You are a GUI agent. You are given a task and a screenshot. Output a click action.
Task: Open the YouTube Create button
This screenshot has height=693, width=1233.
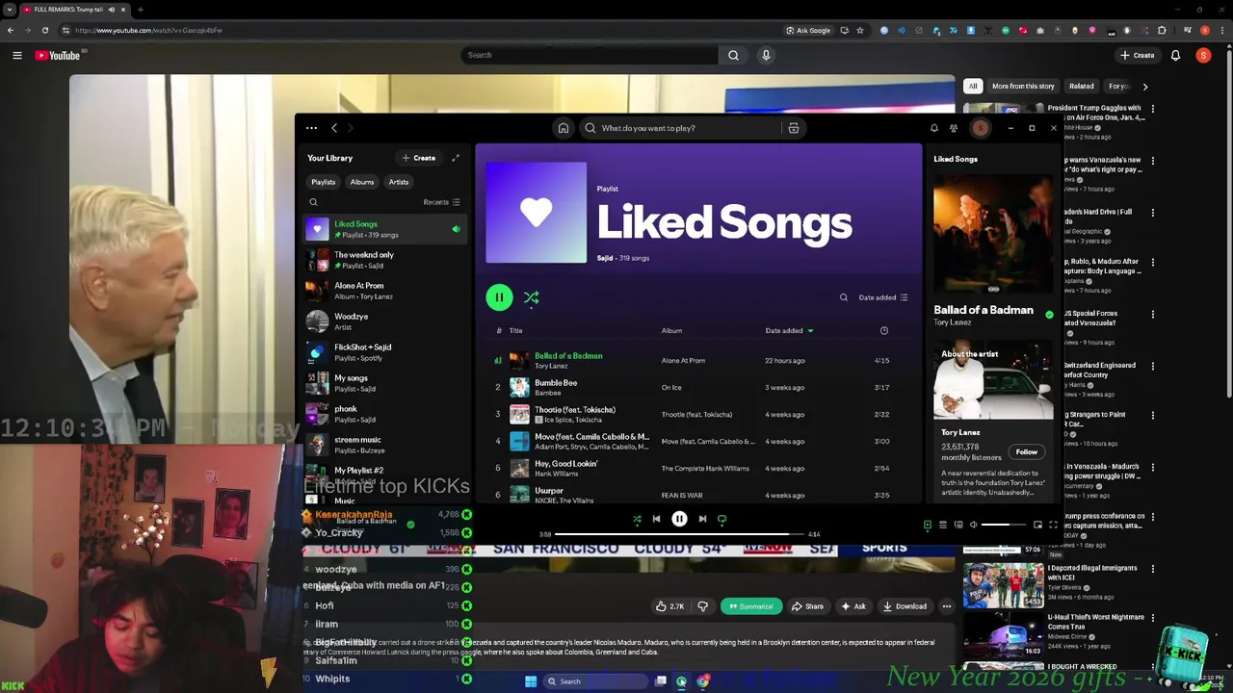1138,55
